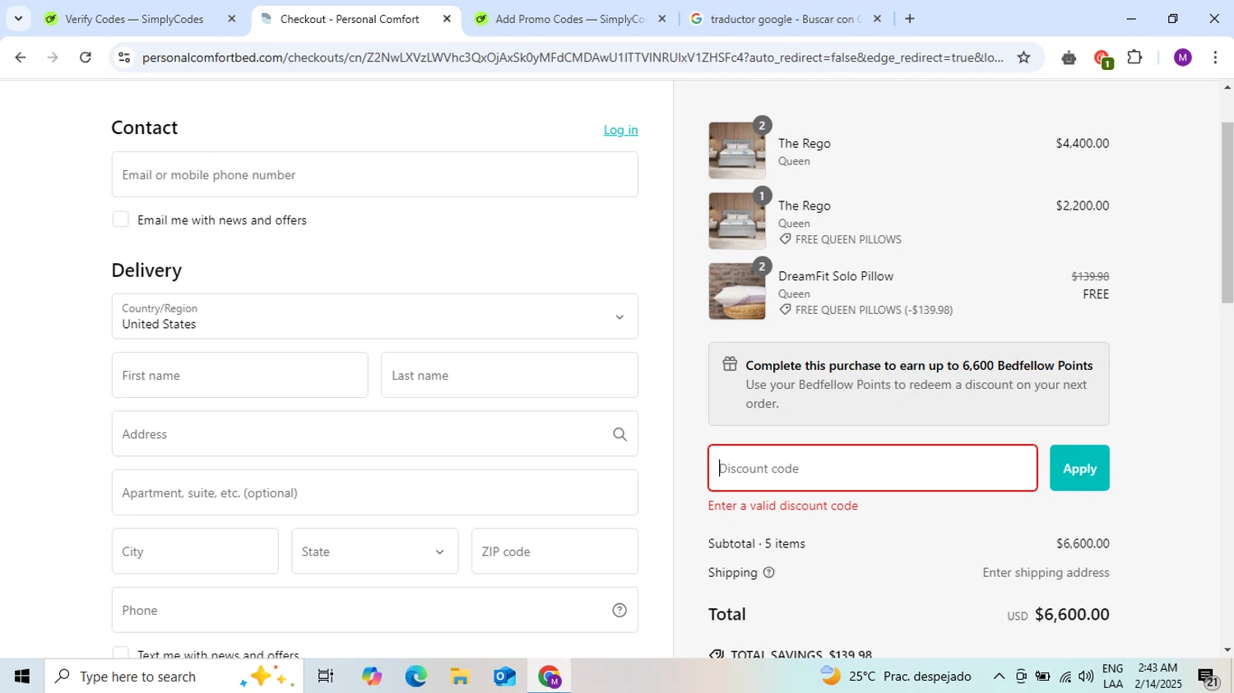Open Microsoft Edge from taskbar

point(415,676)
